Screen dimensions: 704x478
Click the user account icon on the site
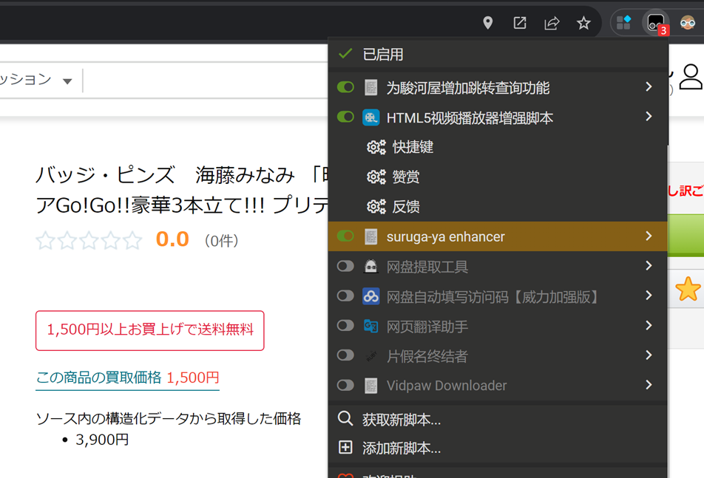(x=691, y=75)
